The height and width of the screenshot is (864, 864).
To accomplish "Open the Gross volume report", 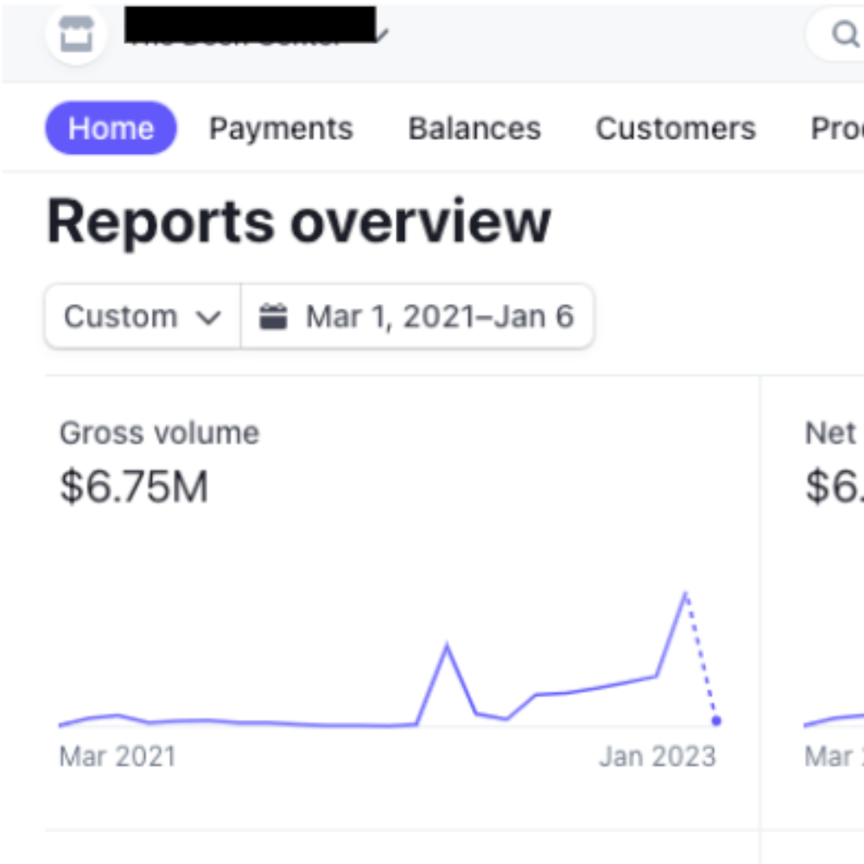I will 158,432.
